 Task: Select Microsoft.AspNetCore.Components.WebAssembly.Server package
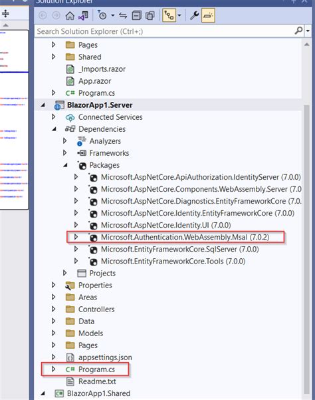pos(201,189)
